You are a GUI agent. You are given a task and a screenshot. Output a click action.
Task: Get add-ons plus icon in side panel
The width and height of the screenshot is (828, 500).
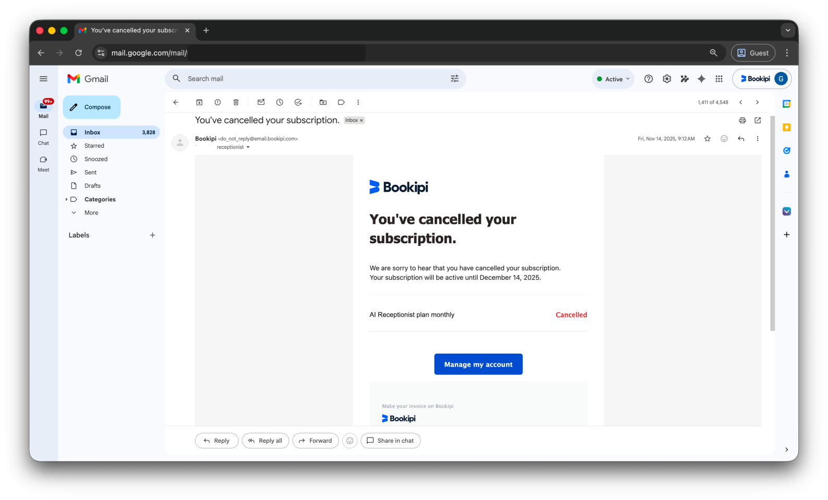pyautogui.click(x=787, y=235)
